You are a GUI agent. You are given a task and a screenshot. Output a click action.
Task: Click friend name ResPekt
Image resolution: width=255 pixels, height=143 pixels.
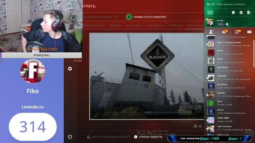[221, 93]
